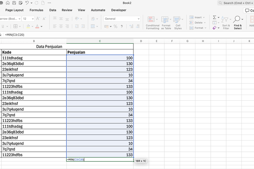The height and width of the screenshot is (169, 254).
Task: Click the Home icon in title bar
Action: coord(7,3)
